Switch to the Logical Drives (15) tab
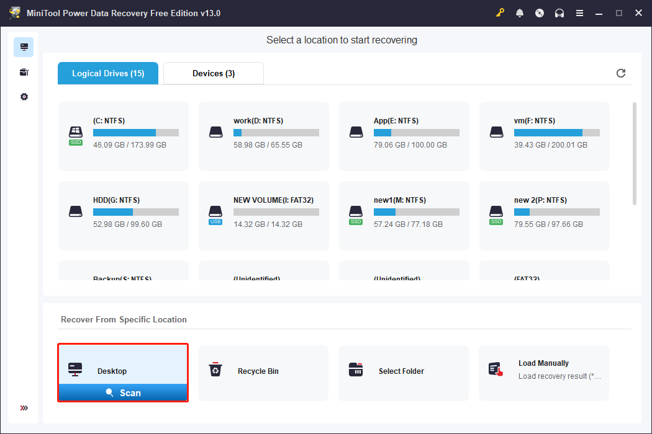Image resolution: width=652 pixels, height=434 pixels. (108, 73)
